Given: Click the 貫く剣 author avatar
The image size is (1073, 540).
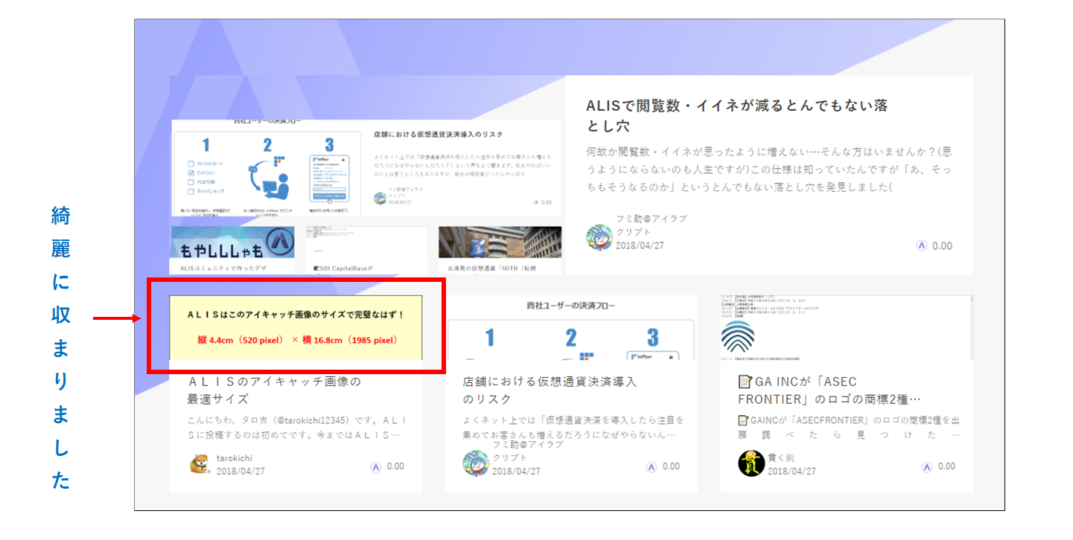Looking at the screenshot, I should click(751, 463).
